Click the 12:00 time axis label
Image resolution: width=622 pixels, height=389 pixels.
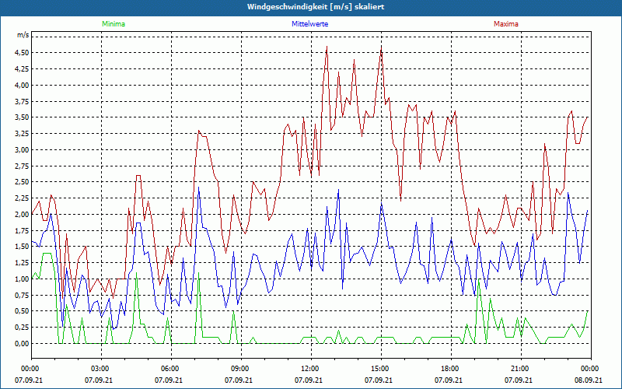pyautogui.click(x=308, y=369)
